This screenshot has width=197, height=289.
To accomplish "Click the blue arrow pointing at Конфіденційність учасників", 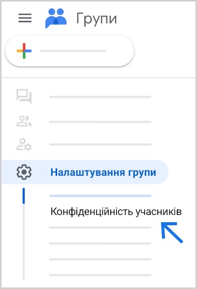I will point(172,233).
